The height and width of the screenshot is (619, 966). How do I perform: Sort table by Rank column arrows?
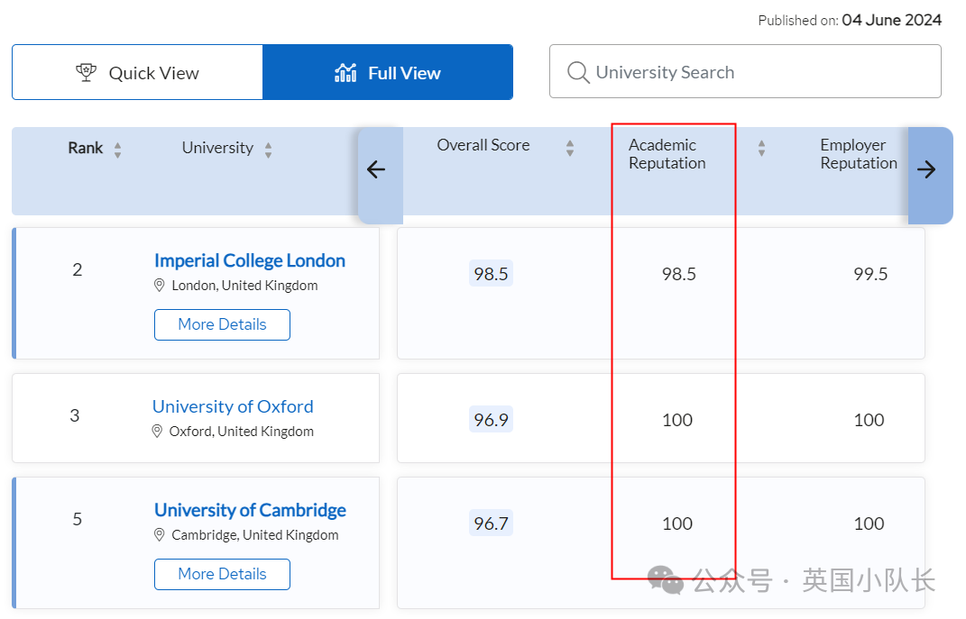click(x=117, y=150)
